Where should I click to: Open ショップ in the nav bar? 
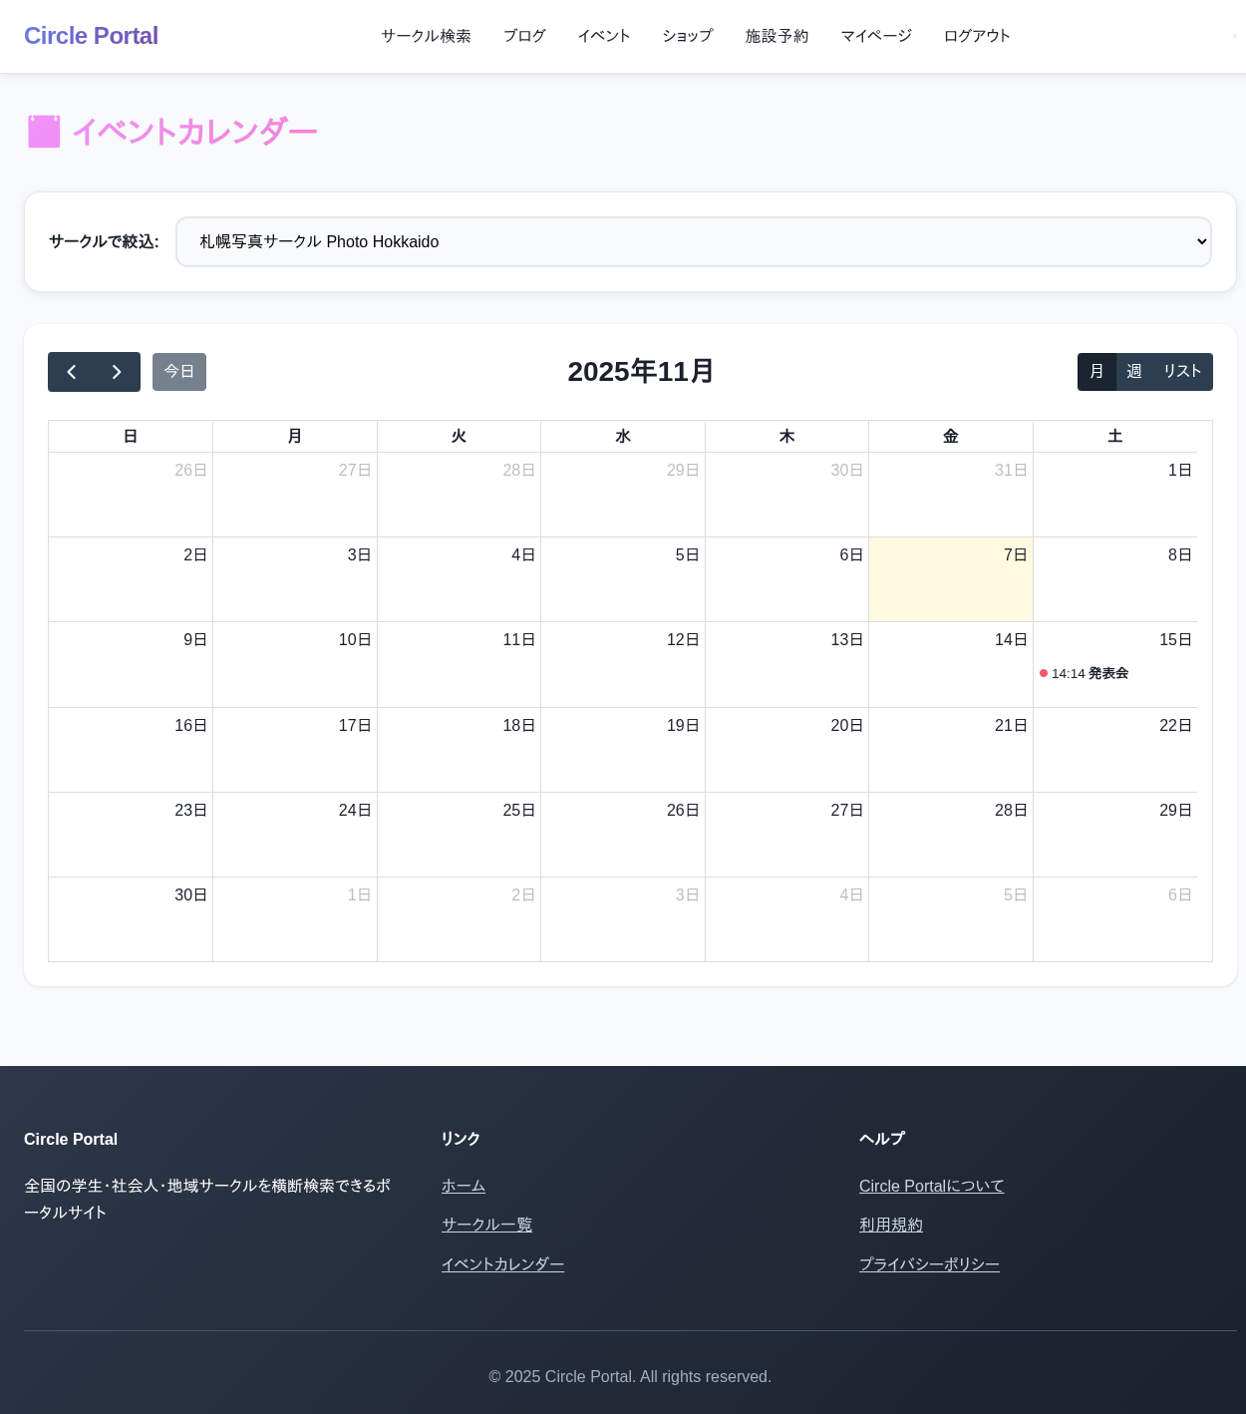688,36
